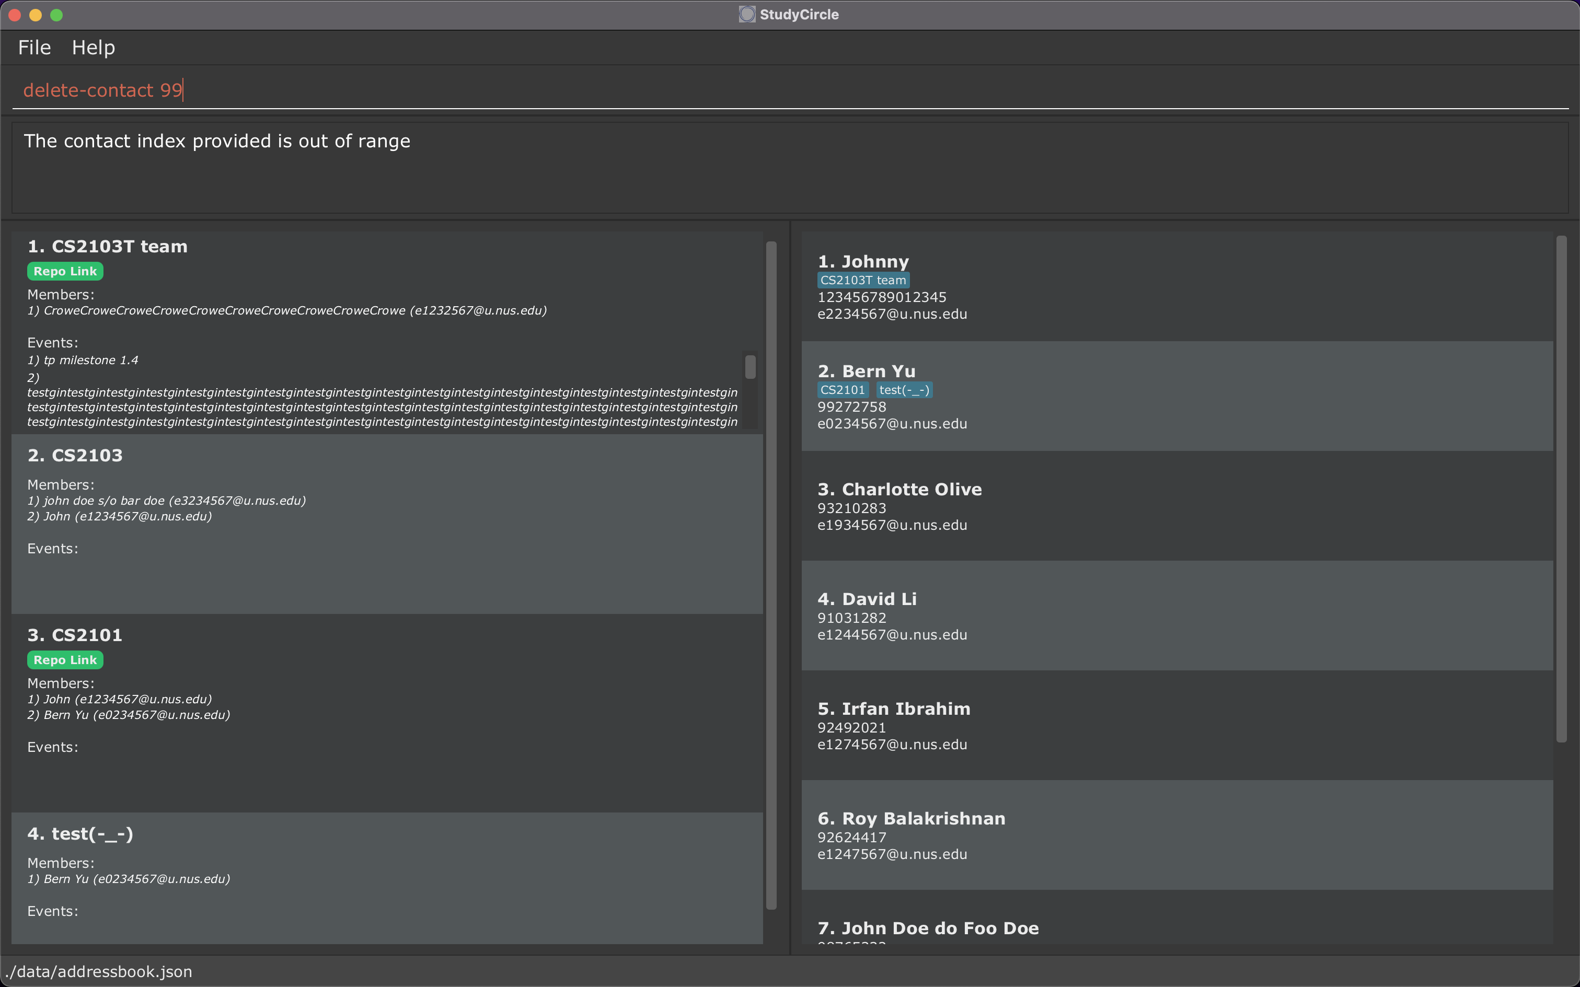
Task: Open the File menu
Action: pos(34,48)
